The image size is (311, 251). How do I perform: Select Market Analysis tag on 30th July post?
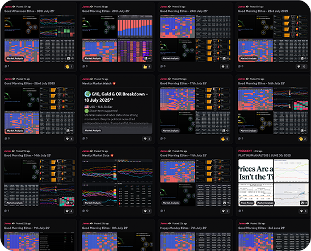point(15,58)
